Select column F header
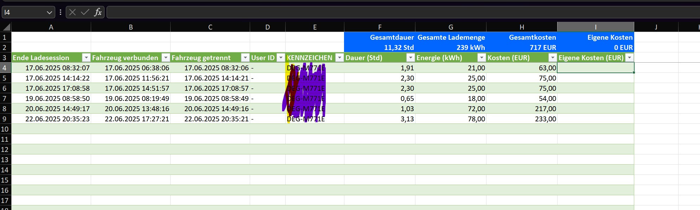The height and width of the screenshot is (210, 700). 380,27
